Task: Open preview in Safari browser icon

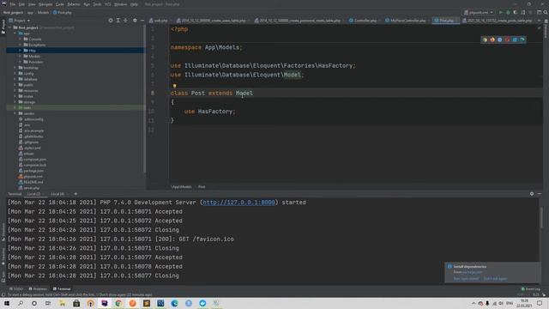Action: 499,39
